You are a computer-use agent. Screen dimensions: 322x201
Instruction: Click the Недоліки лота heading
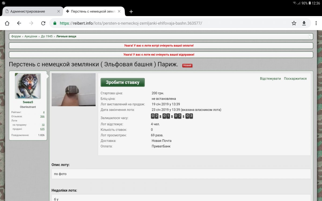(x=64, y=190)
